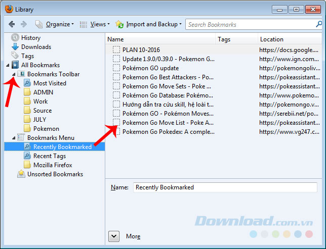Click the Most Visited query icon

pyautogui.click(x=27, y=83)
